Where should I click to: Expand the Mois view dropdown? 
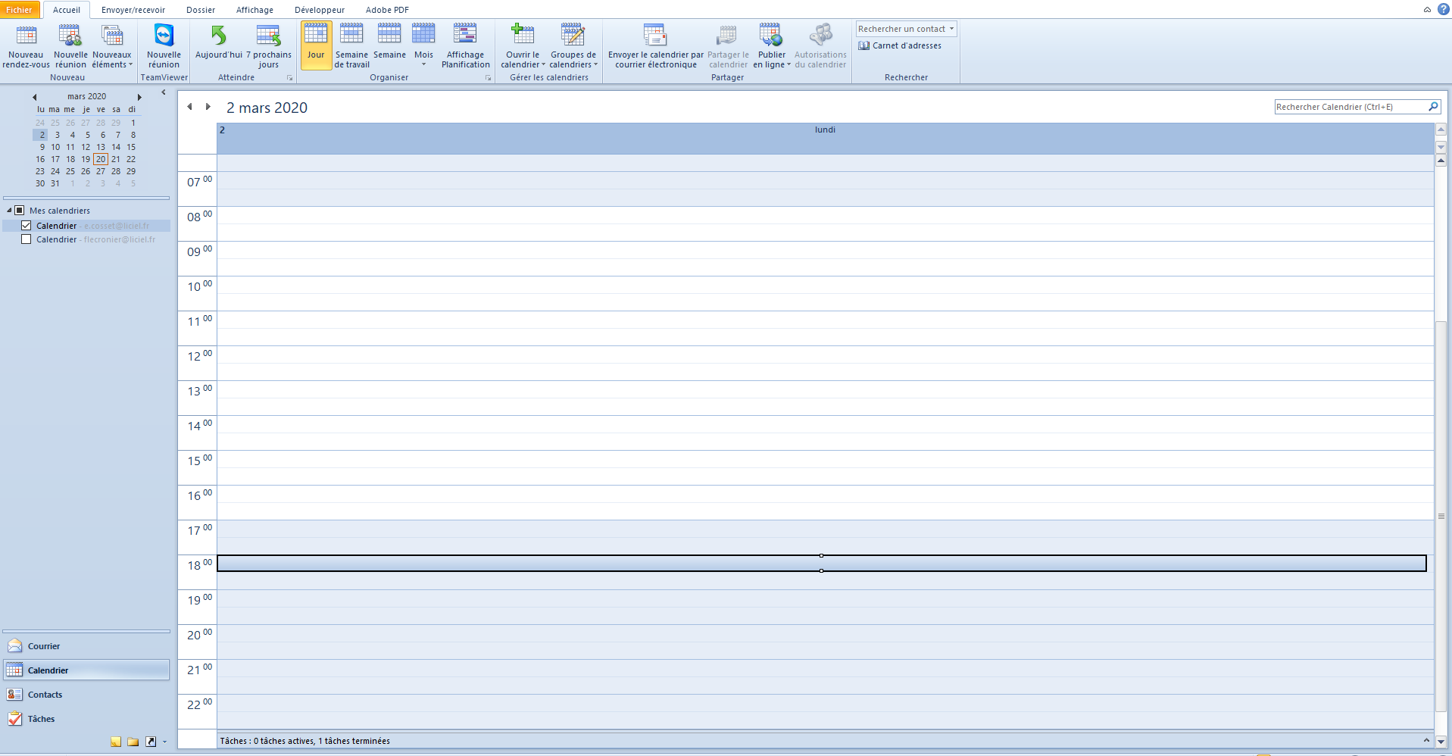(x=423, y=65)
